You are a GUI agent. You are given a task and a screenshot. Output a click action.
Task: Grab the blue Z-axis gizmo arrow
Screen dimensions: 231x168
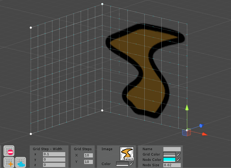[202, 126]
